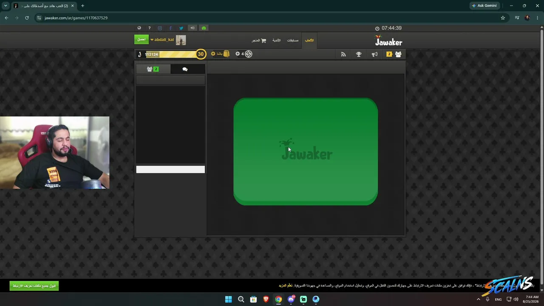Expand the abdall_kal account dropdown

coord(152,40)
